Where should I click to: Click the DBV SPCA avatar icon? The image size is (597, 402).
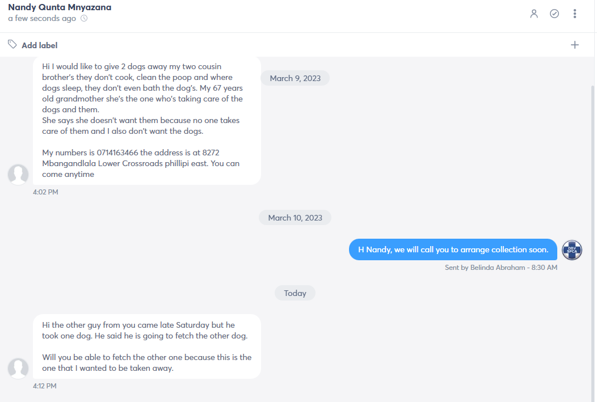(x=572, y=250)
